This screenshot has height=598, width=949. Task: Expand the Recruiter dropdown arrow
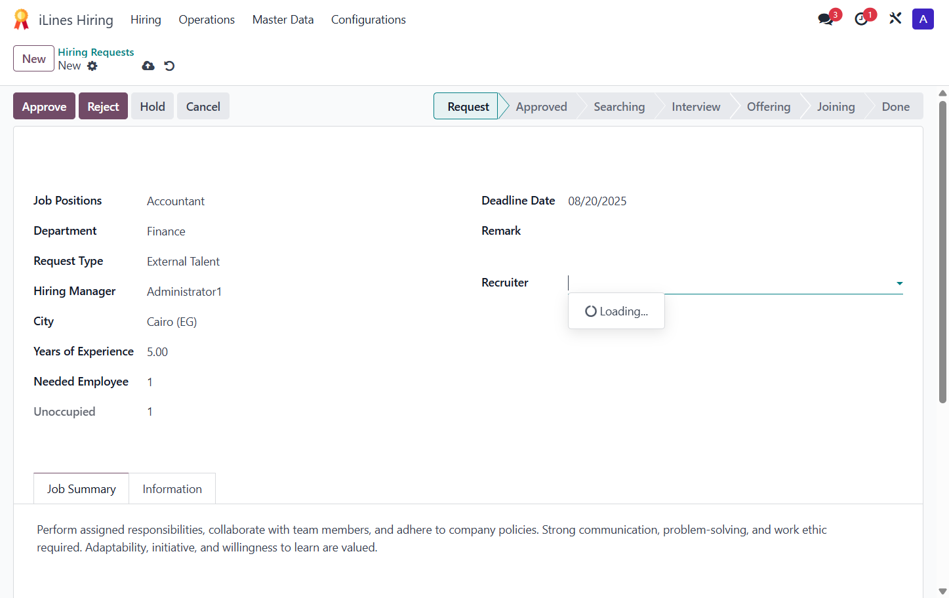click(x=899, y=283)
